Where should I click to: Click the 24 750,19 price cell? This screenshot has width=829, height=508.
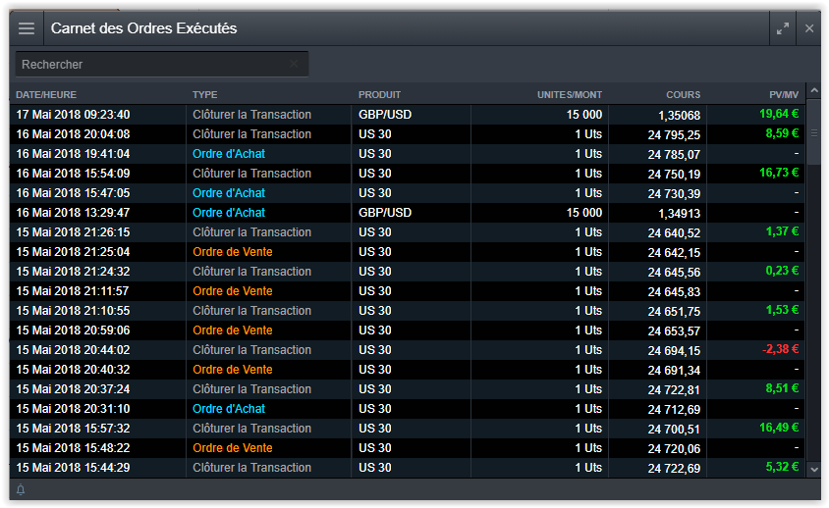click(674, 175)
